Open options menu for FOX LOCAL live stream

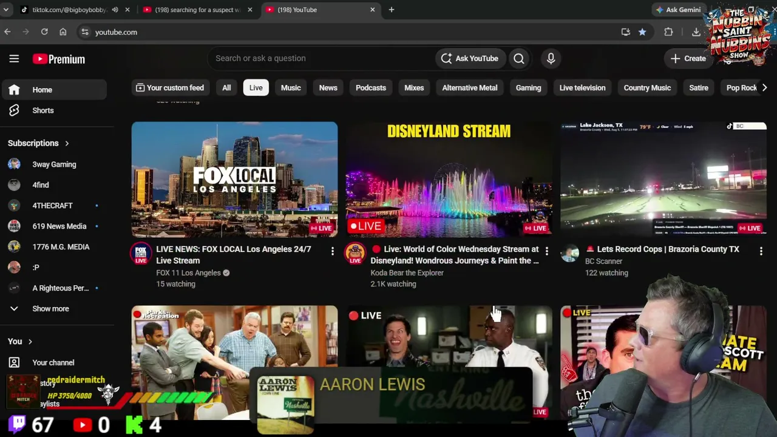(x=332, y=251)
